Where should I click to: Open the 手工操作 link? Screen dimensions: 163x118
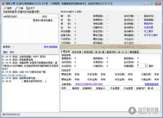[x=149, y=31]
